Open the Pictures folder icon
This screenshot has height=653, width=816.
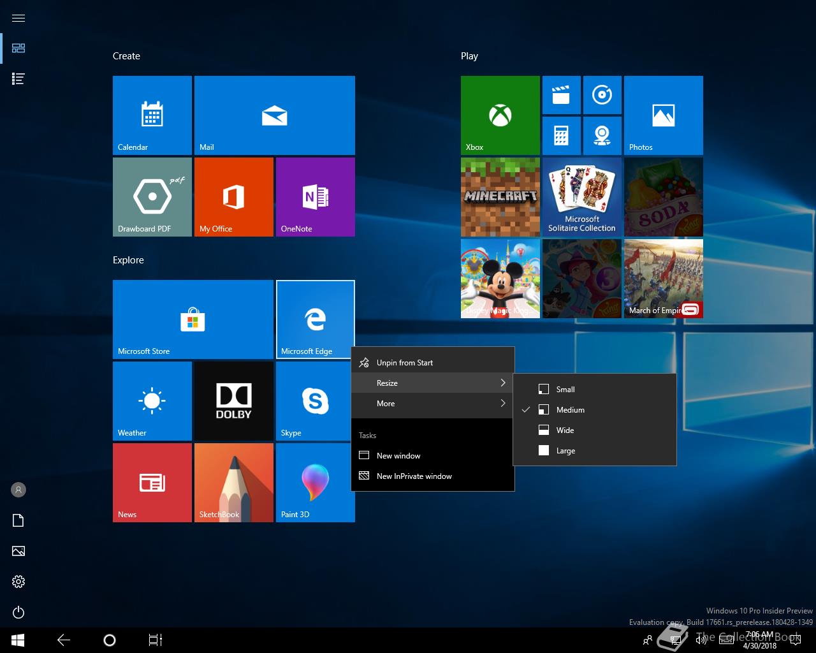[18, 551]
